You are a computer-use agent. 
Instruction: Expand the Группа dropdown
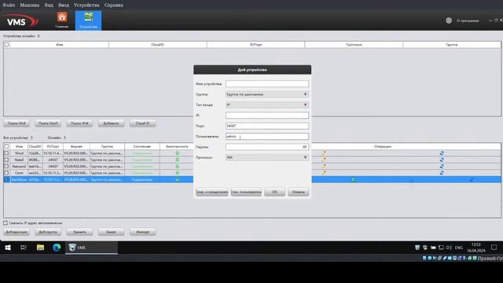[x=267, y=94]
